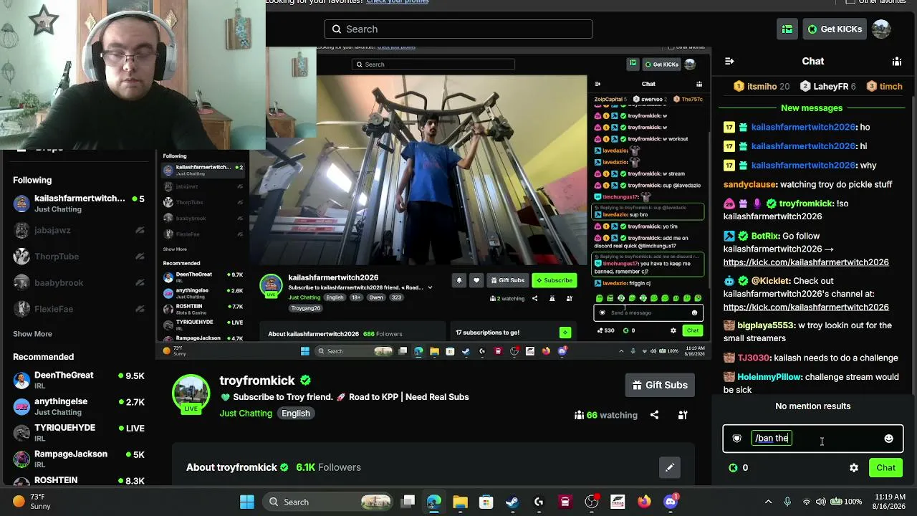
Task: Open Microsoft Edge from the taskbar
Action: [x=434, y=502]
